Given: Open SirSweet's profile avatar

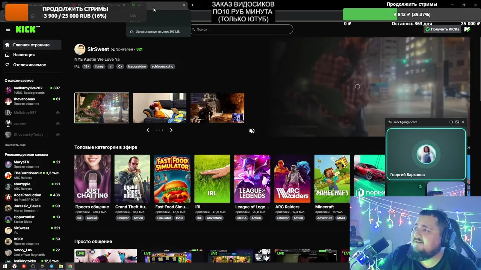Looking at the screenshot, I should pyautogui.click(x=80, y=49).
